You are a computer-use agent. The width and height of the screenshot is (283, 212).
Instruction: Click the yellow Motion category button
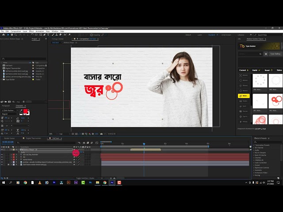[244, 96]
